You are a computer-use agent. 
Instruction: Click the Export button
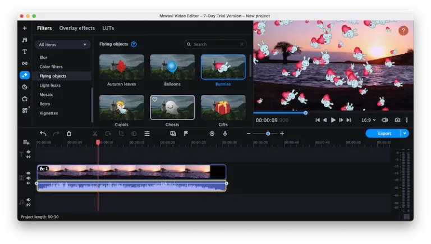coord(384,133)
